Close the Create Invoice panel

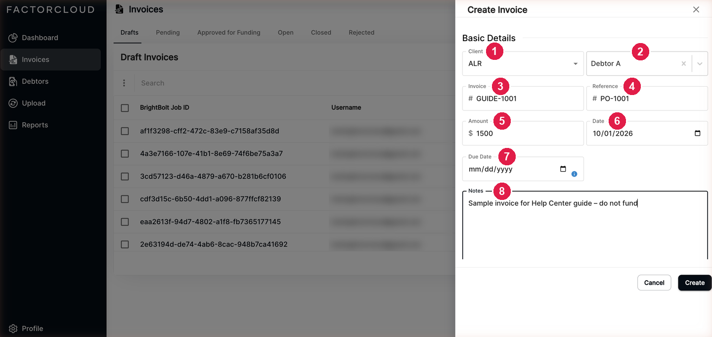696,9
